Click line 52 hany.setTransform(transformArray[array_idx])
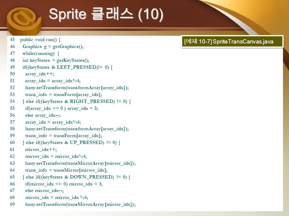Screen dimensions: 289x216 click(x=77, y=88)
